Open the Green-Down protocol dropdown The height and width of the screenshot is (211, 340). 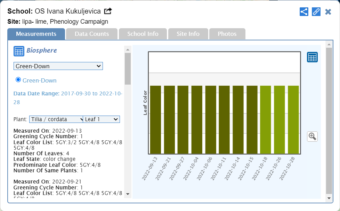coord(58,66)
